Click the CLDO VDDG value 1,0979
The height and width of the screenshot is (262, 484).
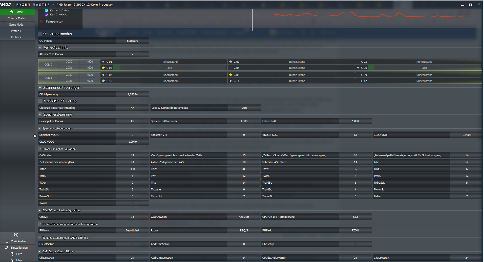click(x=132, y=142)
